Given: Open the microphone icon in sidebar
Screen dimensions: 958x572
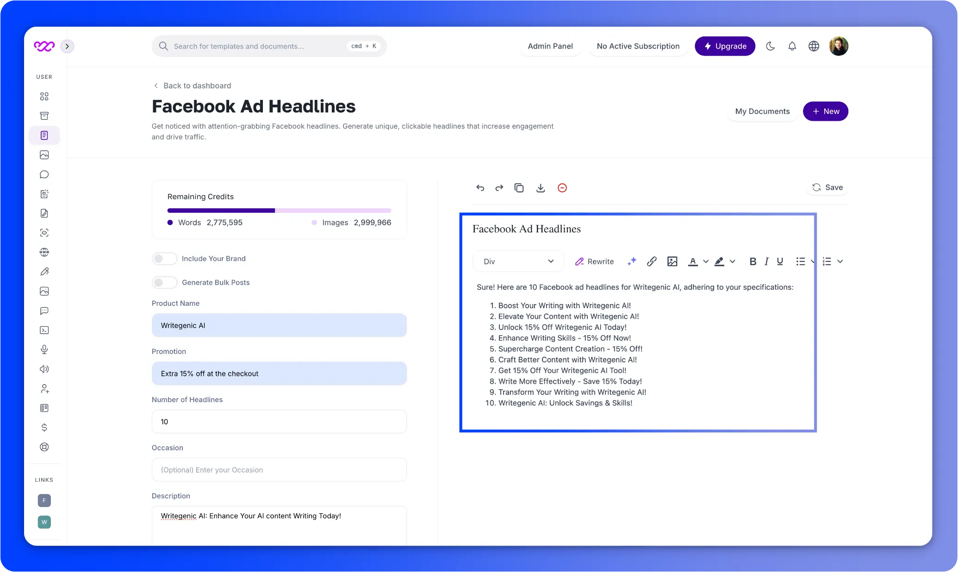Looking at the screenshot, I should coord(44,349).
